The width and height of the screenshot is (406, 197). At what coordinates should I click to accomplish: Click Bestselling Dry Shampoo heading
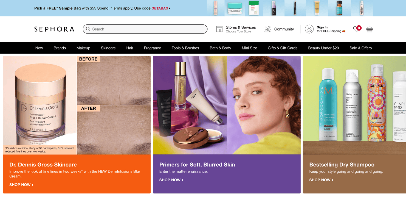pyautogui.click(x=342, y=165)
